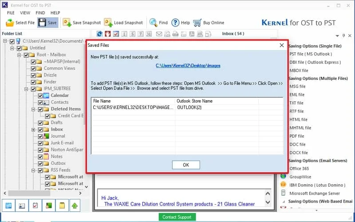Toggle the Contacts folder checkbox
This screenshot has height=222, width=355.
(40, 103)
